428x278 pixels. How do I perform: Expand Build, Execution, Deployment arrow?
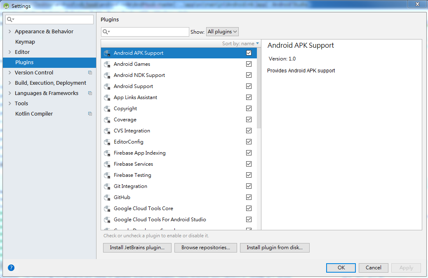[10, 83]
